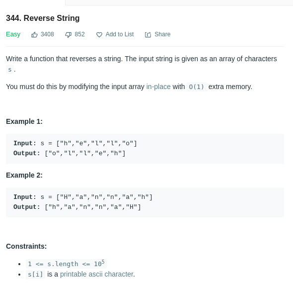Click the Constraints heading
The width and height of the screenshot is (293, 290).
tap(26, 246)
